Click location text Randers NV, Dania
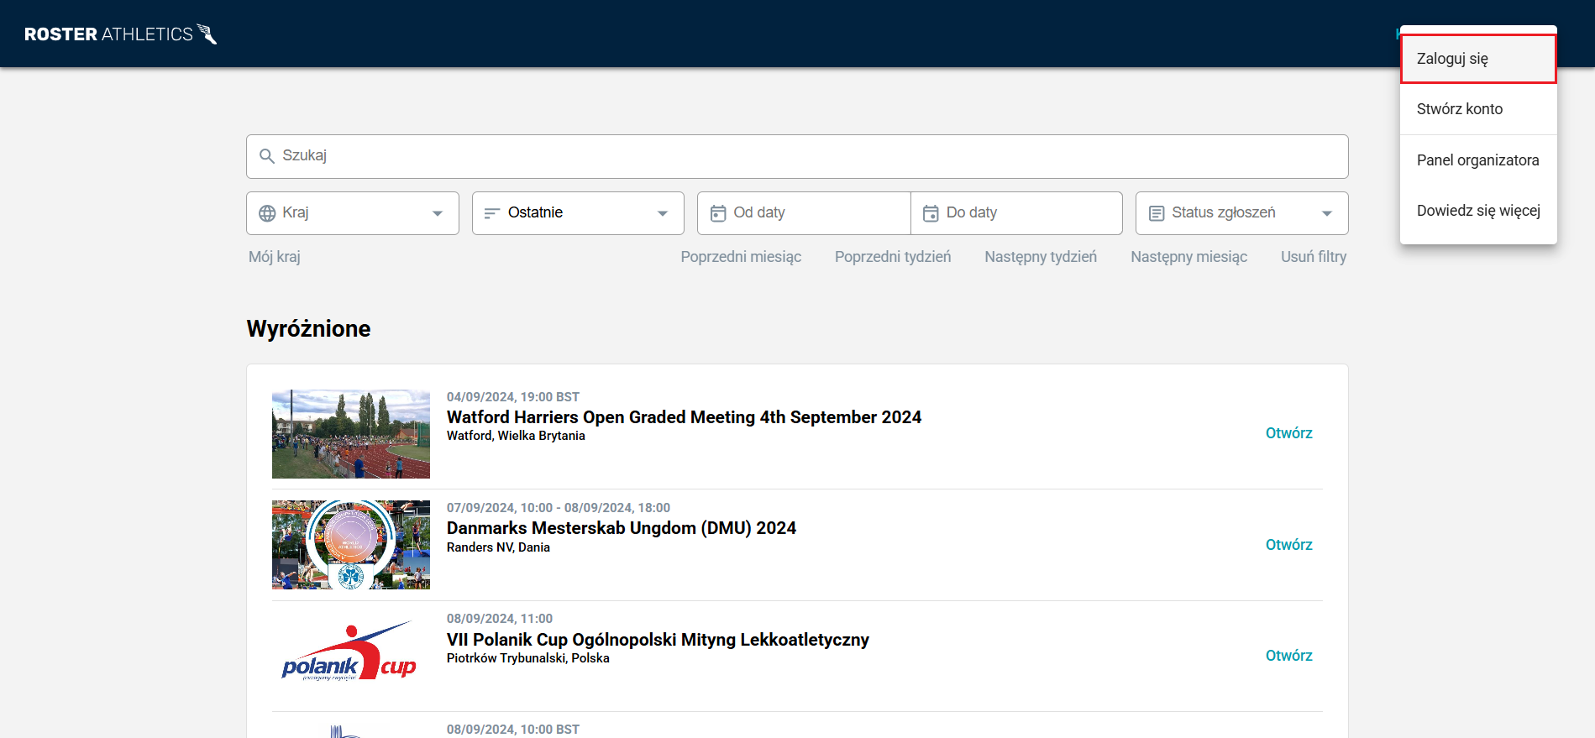This screenshot has height=738, width=1595. tap(498, 547)
